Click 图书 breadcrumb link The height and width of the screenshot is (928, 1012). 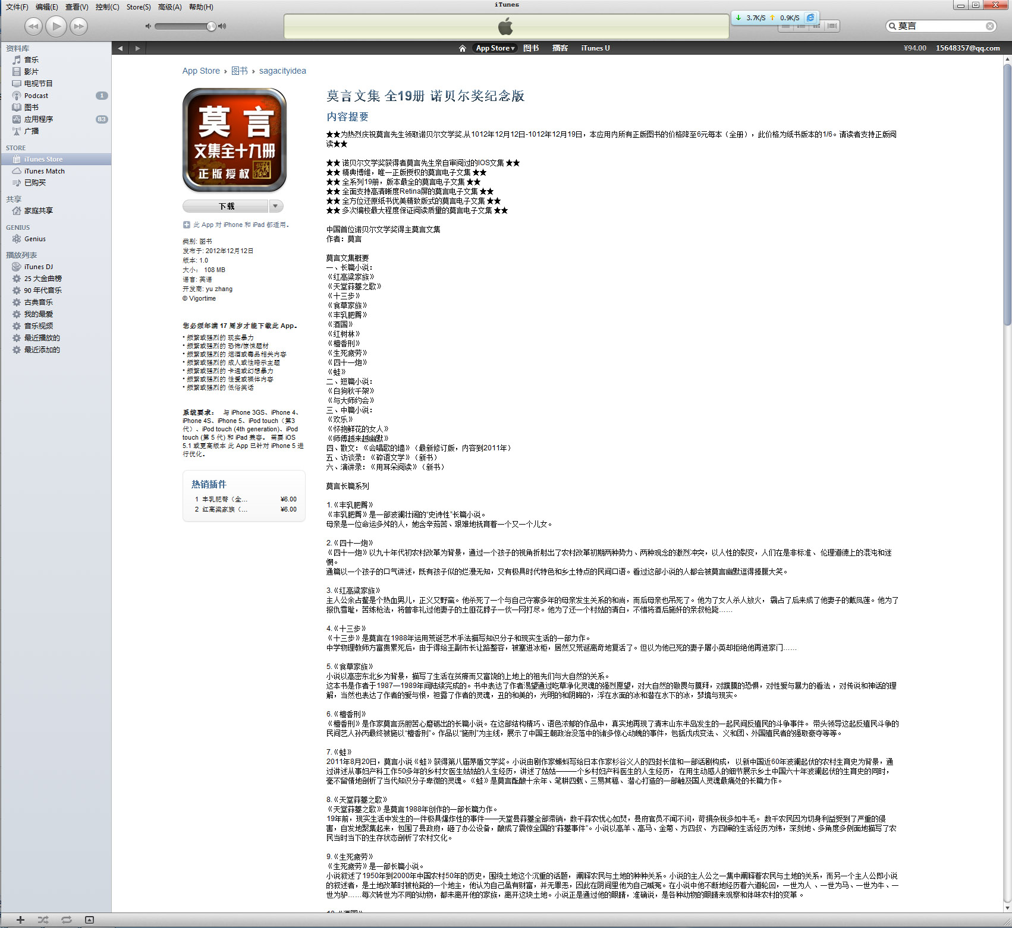click(240, 71)
